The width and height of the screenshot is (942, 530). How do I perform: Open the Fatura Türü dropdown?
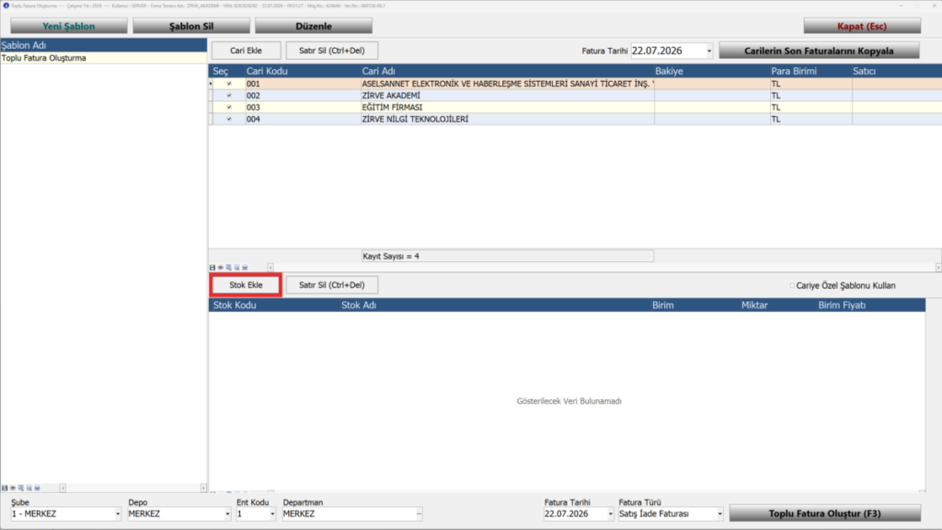click(719, 513)
